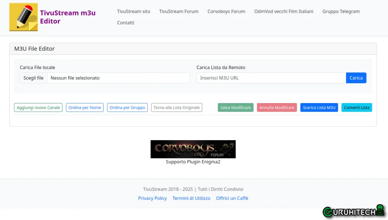Screen dimensions: 388x220
Task: Open TivuStream sito in navigation
Action: tap(133, 11)
